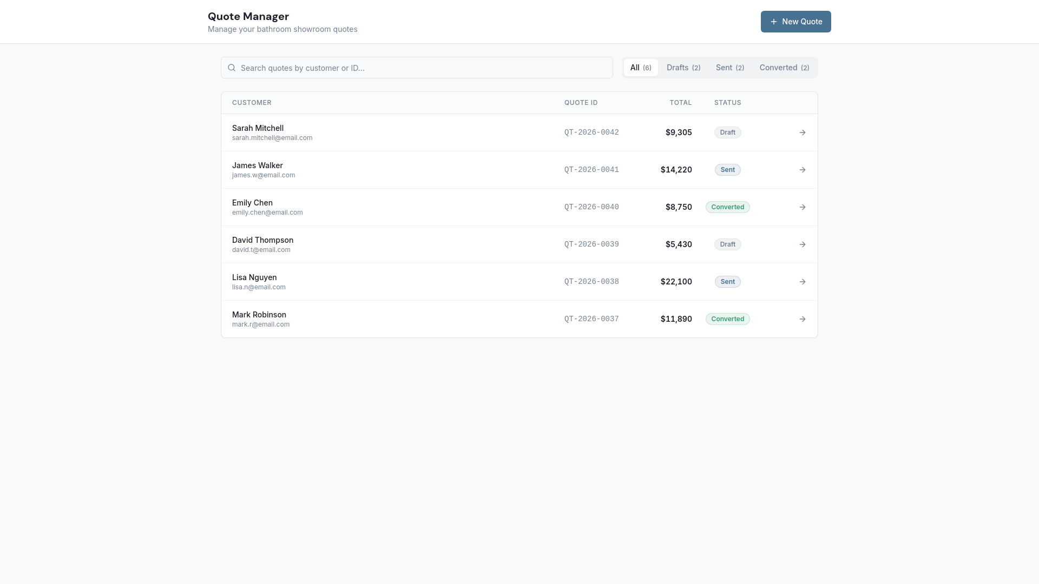Open James Walker quote arrow icon
This screenshot has width=1039, height=584.
(x=803, y=170)
